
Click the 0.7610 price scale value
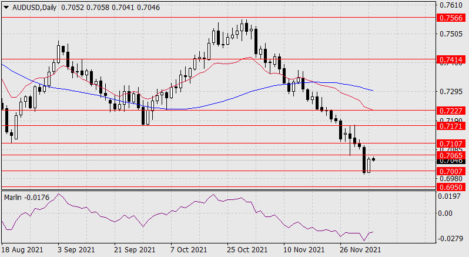451,5
